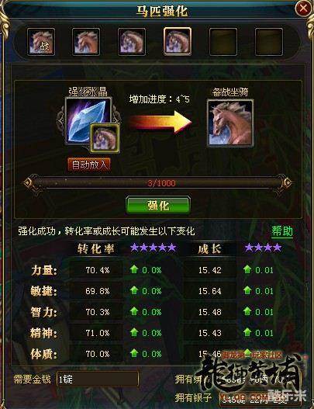314x409 pixels.
Task: Click the green up arrow beside 力量 70.4%
Action: [x=134, y=269]
